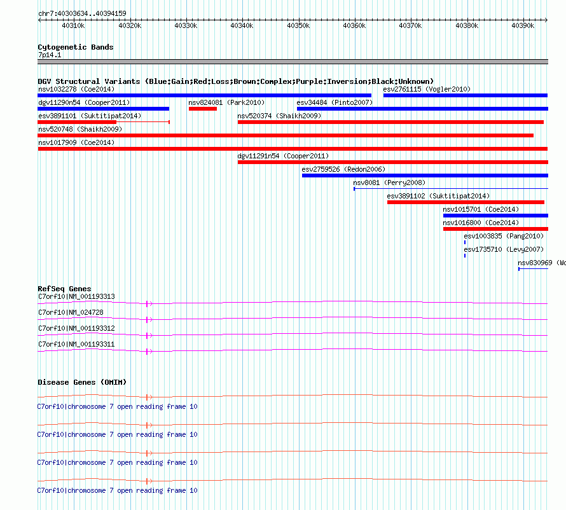
Task: Open variant nsv1032278 (Coe2014)
Action: [76, 90]
